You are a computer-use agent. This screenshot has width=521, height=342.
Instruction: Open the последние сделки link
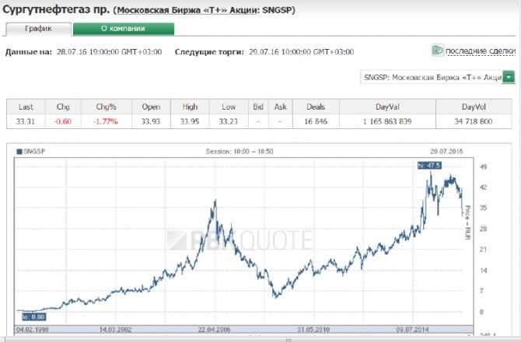pos(480,51)
